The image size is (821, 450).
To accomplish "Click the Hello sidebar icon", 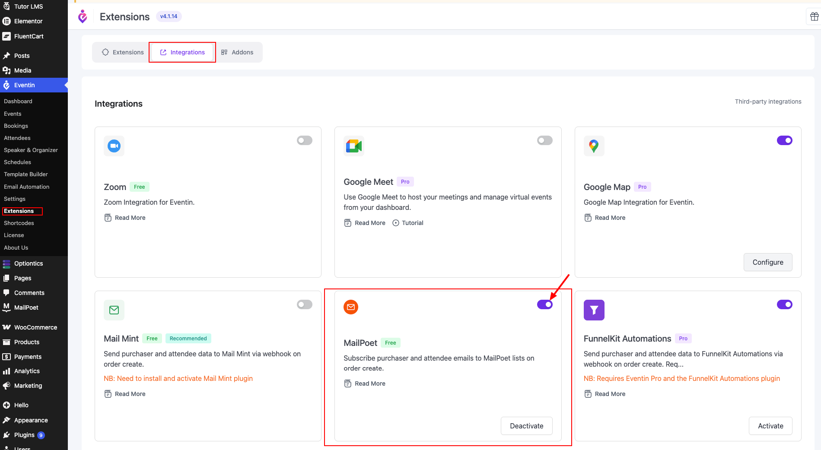I will click(x=6, y=405).
